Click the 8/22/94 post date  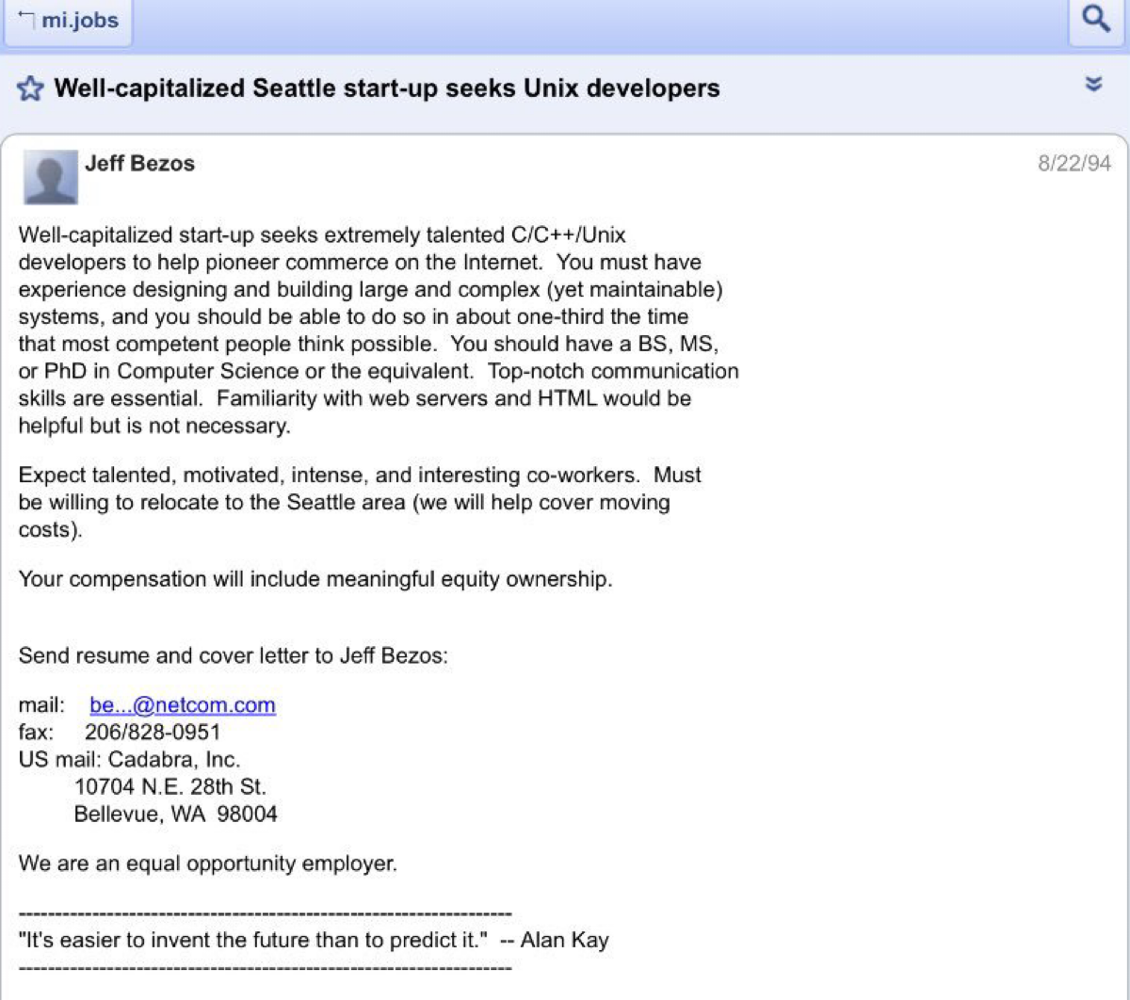coord(1073,164)
